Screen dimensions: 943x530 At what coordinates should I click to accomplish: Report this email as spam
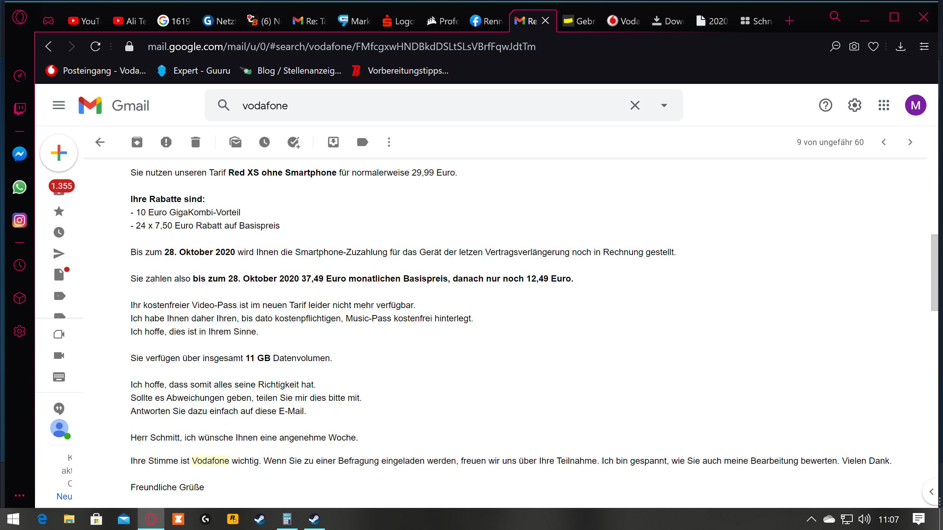pos(166,142)
